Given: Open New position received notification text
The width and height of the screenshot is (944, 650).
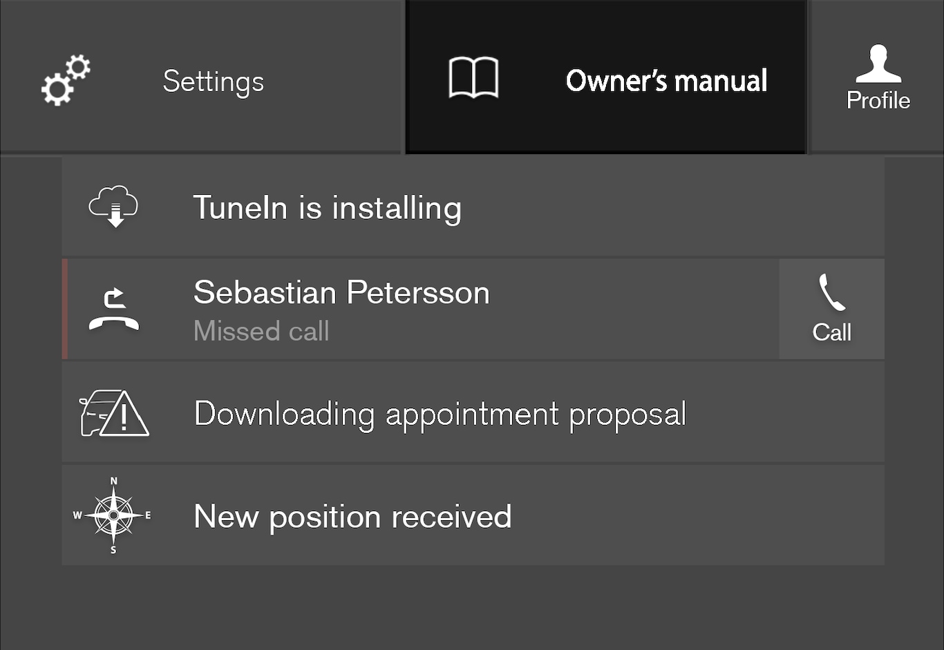Looking at the screenshot, I should click(352, 517).
